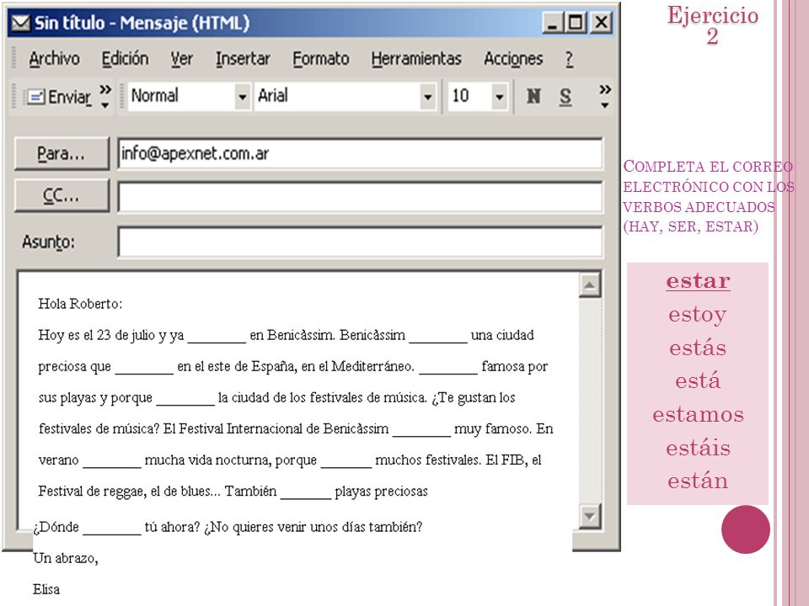The height and width of the screenshot is (606, 809).
Task: Click the CC... button
Action: click(x=62, y=196)
